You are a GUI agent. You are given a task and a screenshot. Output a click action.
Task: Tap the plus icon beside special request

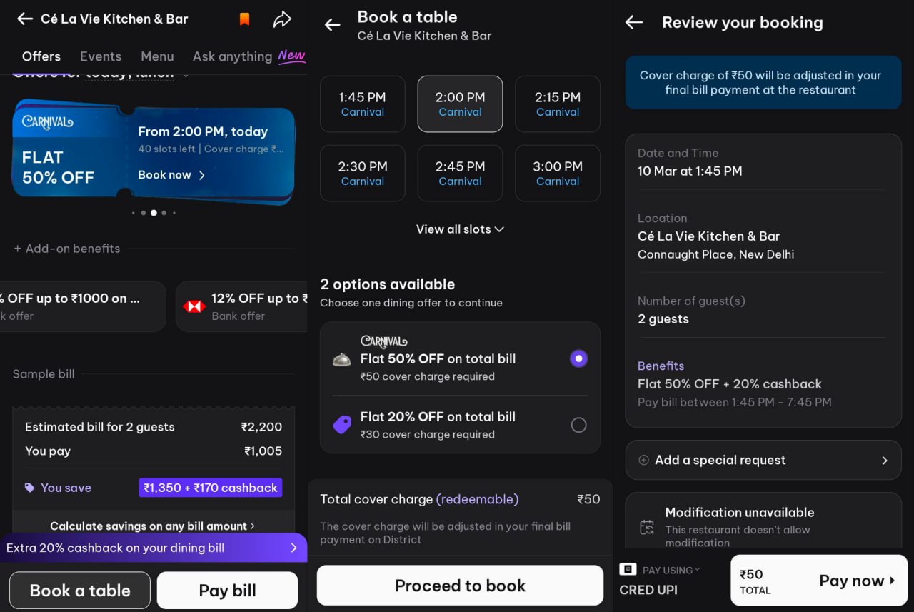click(643, 461)
